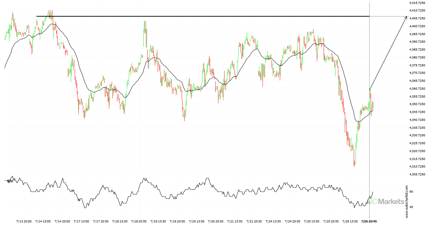Click the 7/14 20:00 time axis label

tap(62, 221)
